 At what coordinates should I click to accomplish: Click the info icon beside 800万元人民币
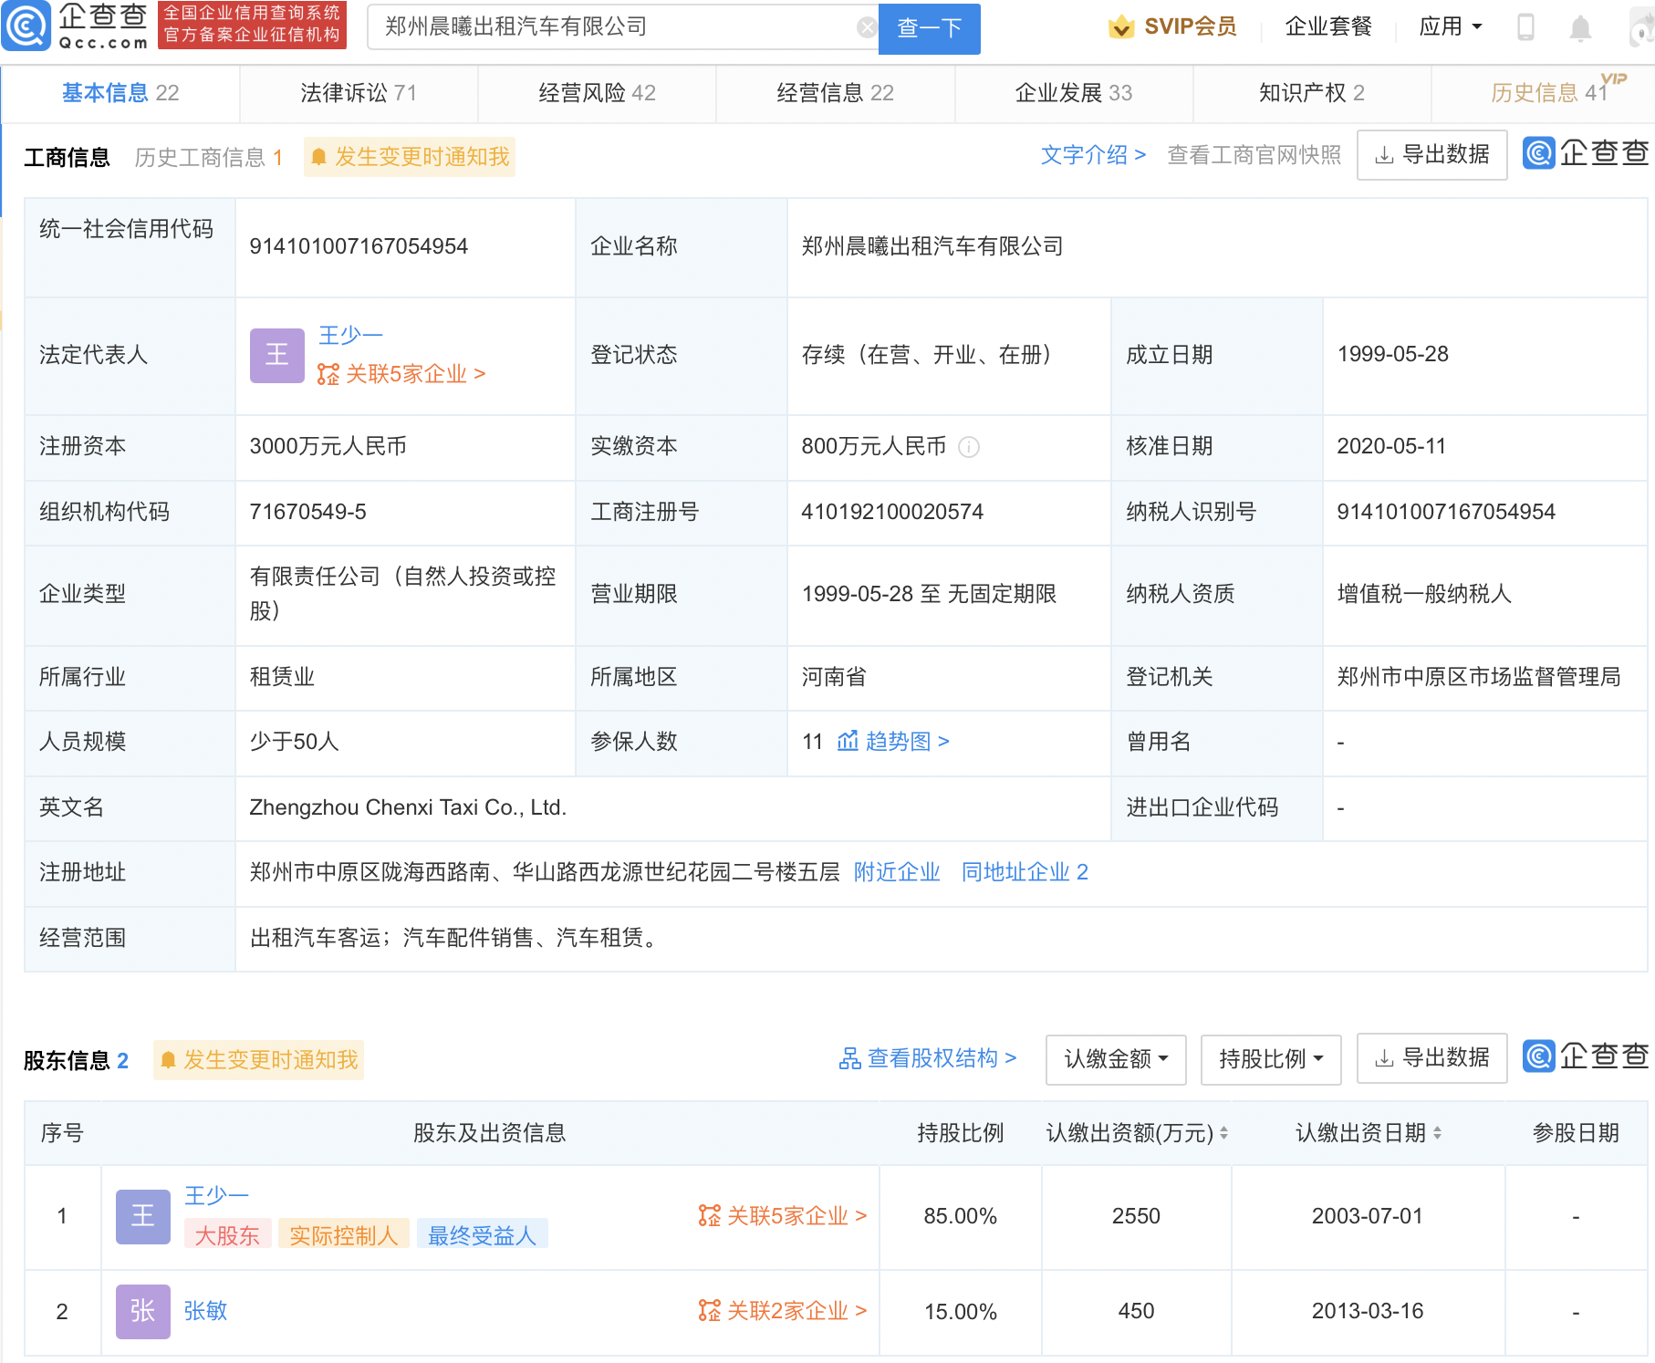point(969,447)
